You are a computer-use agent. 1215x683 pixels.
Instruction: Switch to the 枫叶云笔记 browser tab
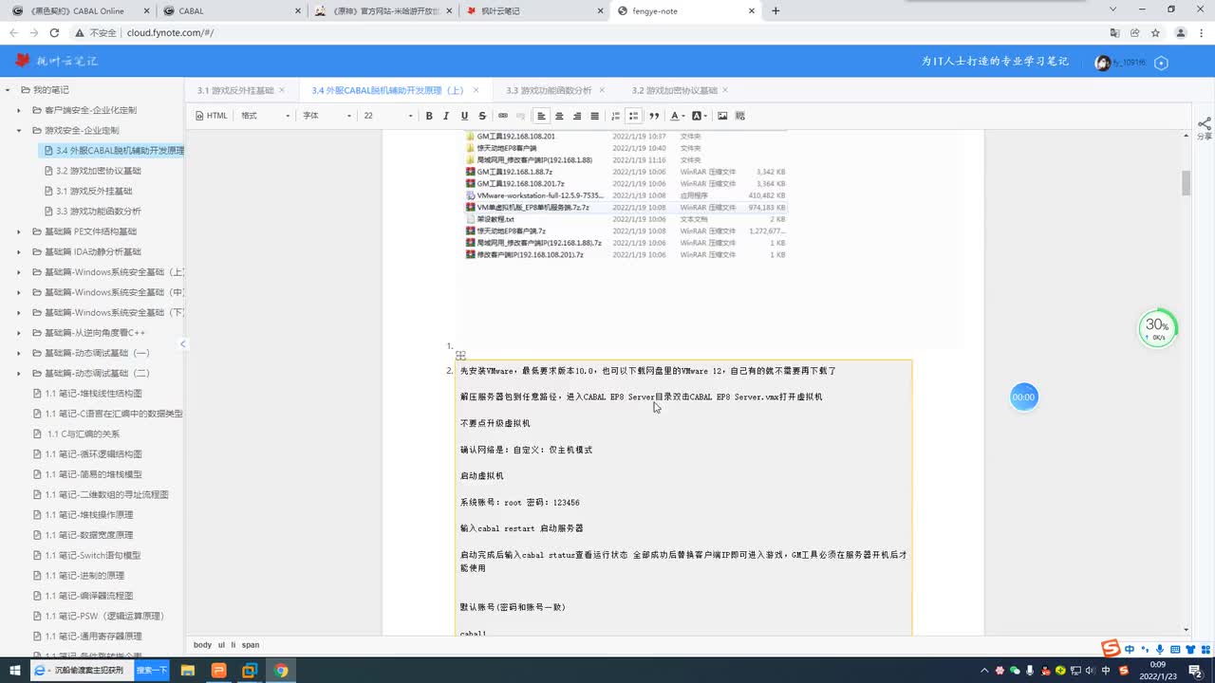coord(532,10)
